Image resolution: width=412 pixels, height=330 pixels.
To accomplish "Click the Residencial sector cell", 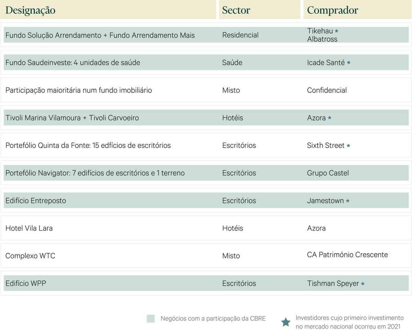I will [x=240, y=35].
